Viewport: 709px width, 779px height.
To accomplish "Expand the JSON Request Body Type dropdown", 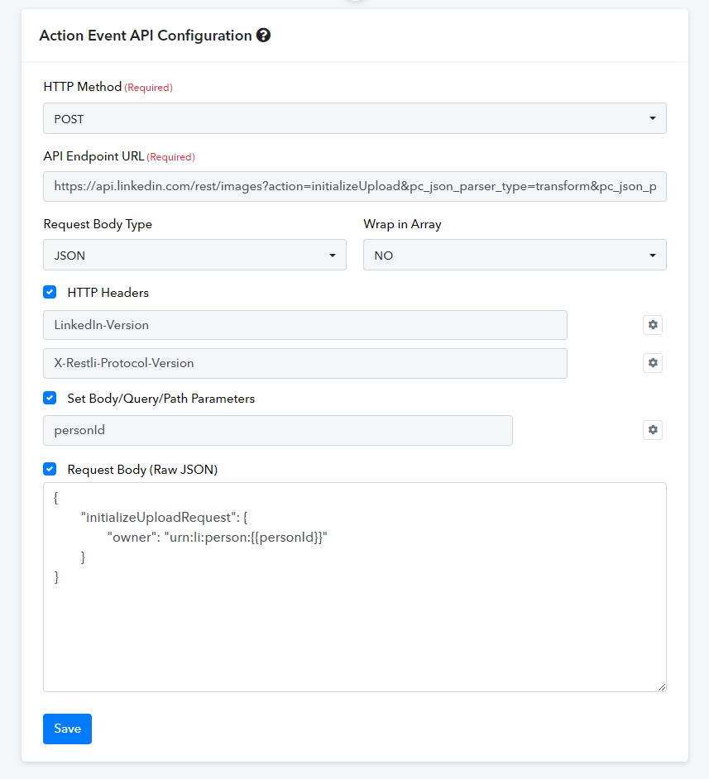I will point(194,255).
